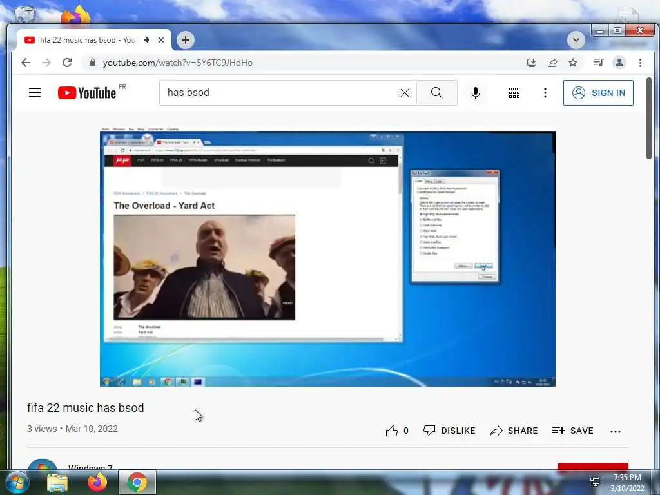Click the network icon in system tray
The image size is (660, 495).
pos(595,482)
